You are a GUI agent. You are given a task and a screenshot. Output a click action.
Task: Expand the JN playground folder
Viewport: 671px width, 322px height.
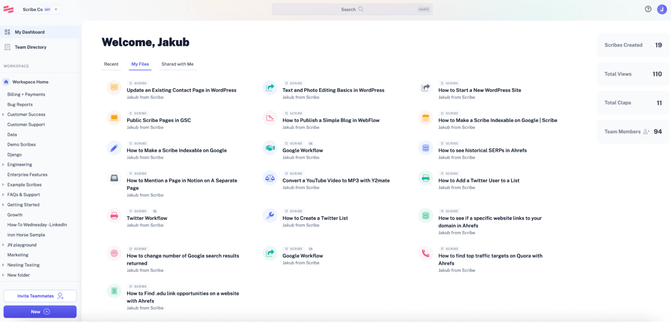(3, 245)
